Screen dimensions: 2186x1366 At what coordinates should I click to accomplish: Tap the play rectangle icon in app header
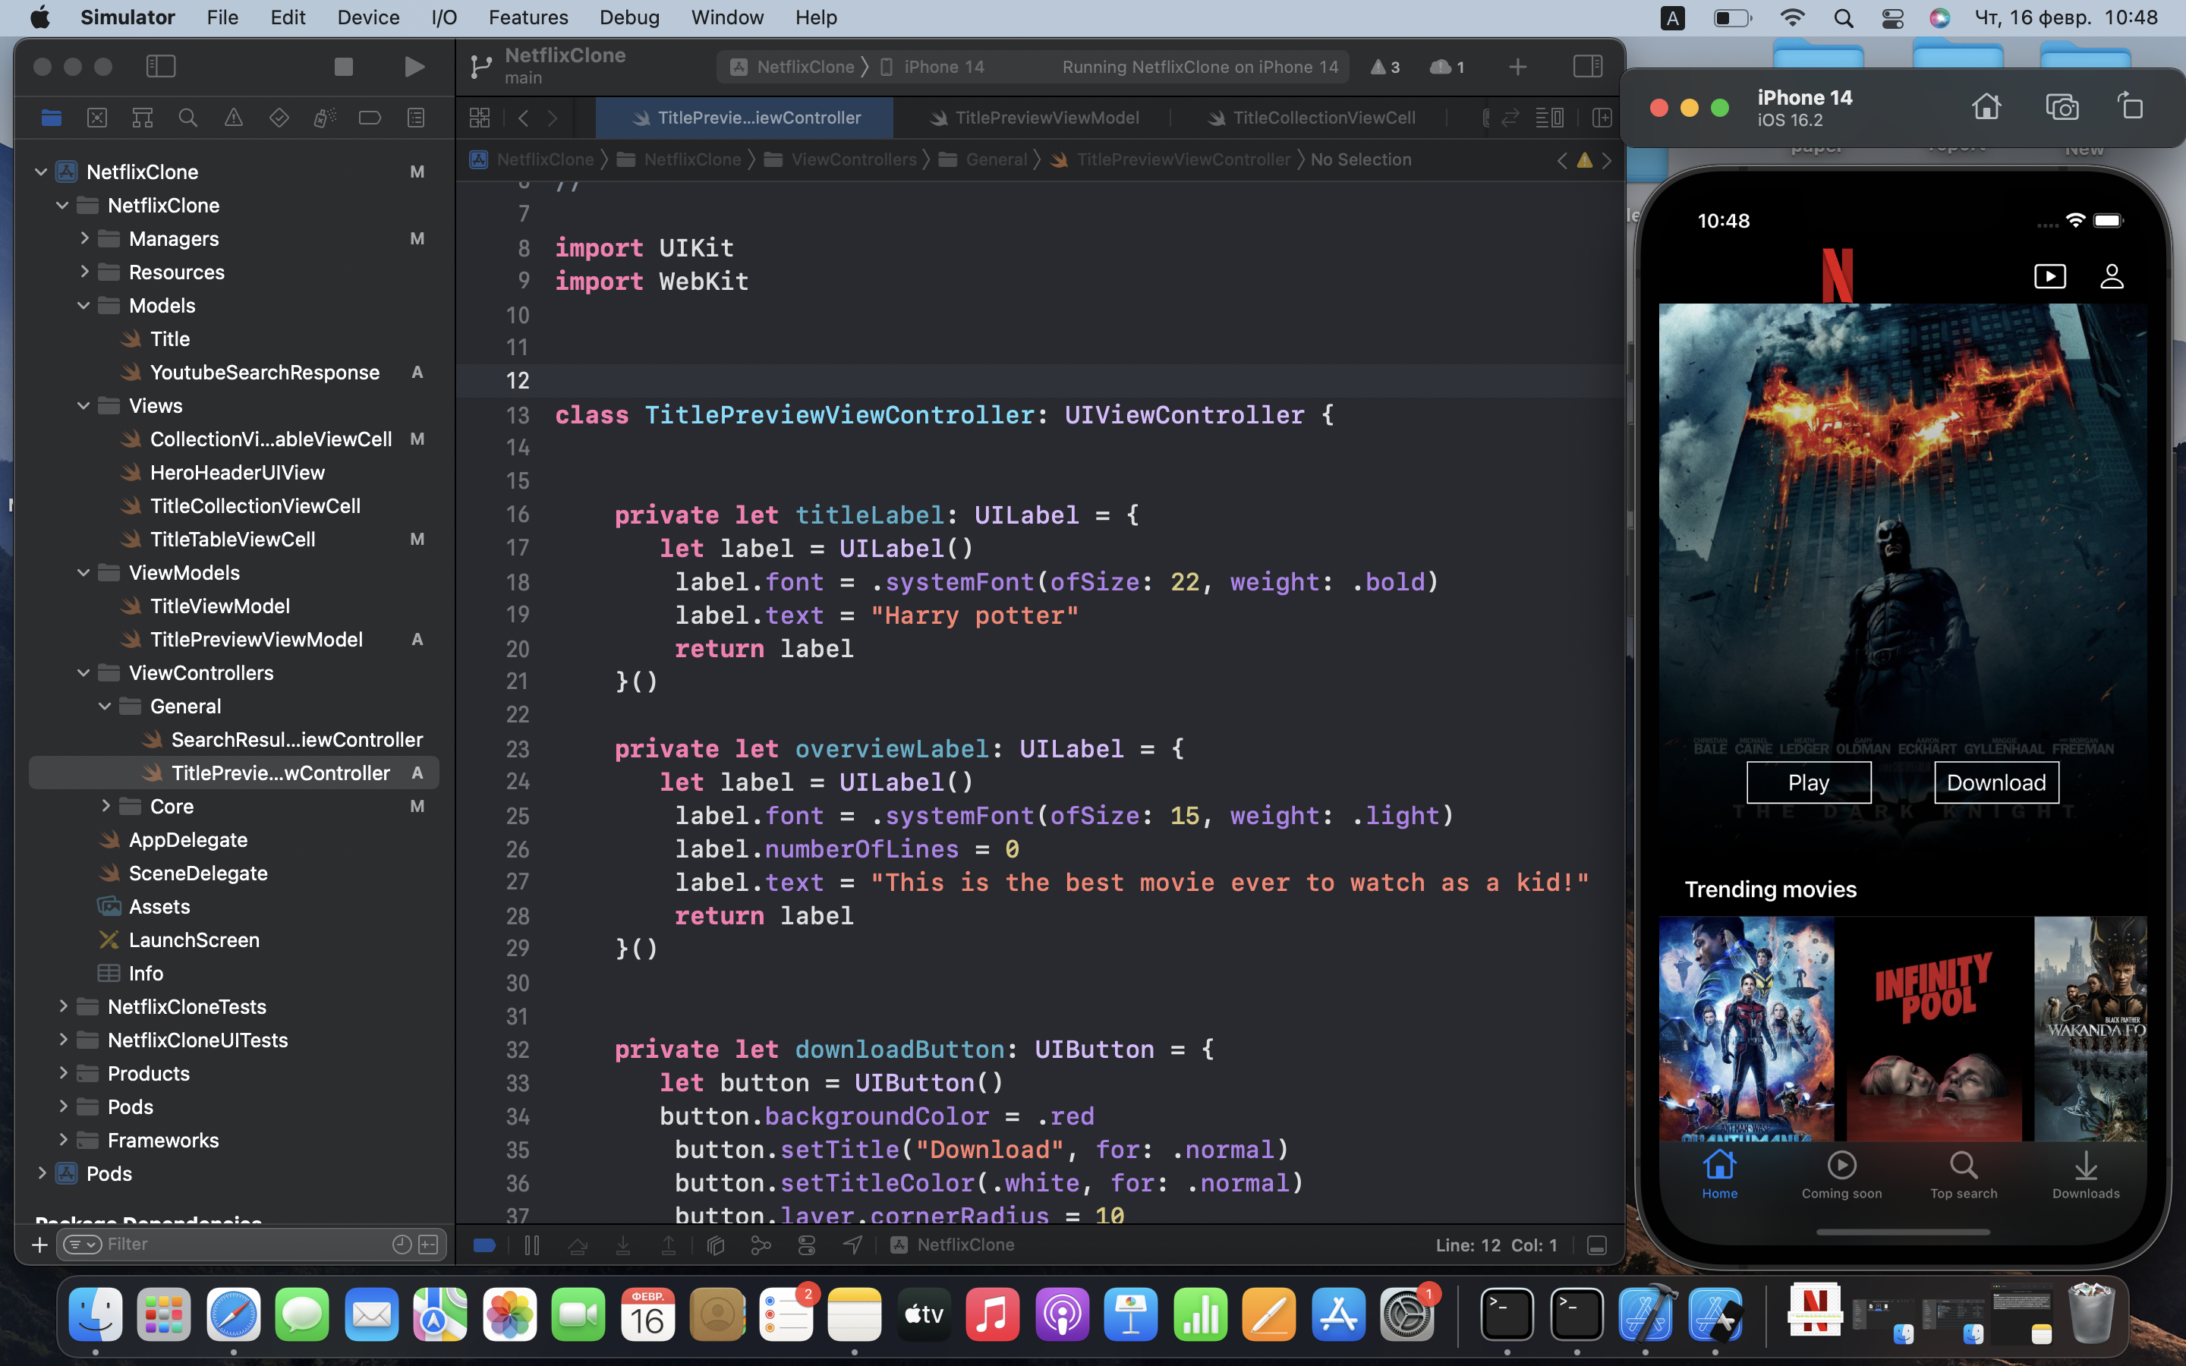[x=2049, y=275]
